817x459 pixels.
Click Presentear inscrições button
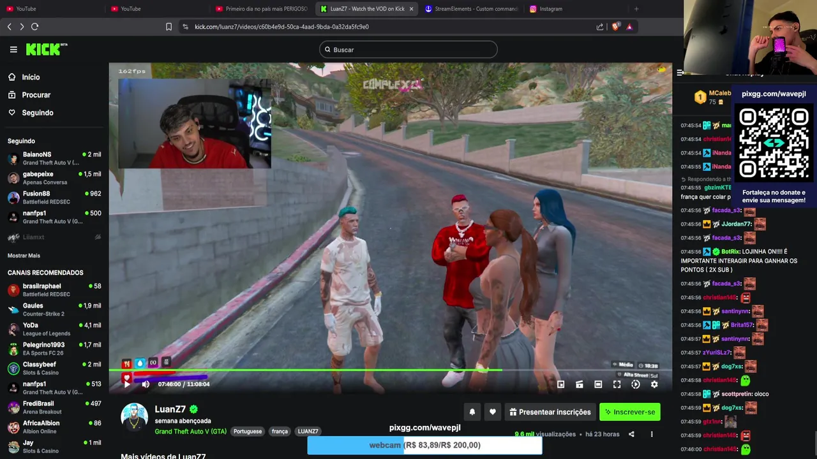pyautogui.click(x=550, y=412)
